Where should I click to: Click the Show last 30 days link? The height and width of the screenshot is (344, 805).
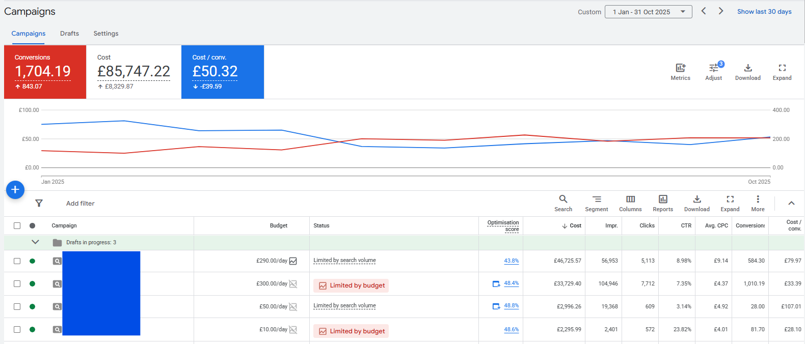click(x=764, y=12)
